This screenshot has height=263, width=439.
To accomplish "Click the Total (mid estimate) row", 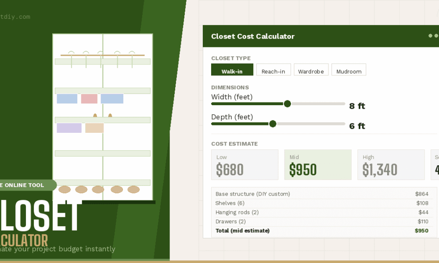I will coord(320,231).
